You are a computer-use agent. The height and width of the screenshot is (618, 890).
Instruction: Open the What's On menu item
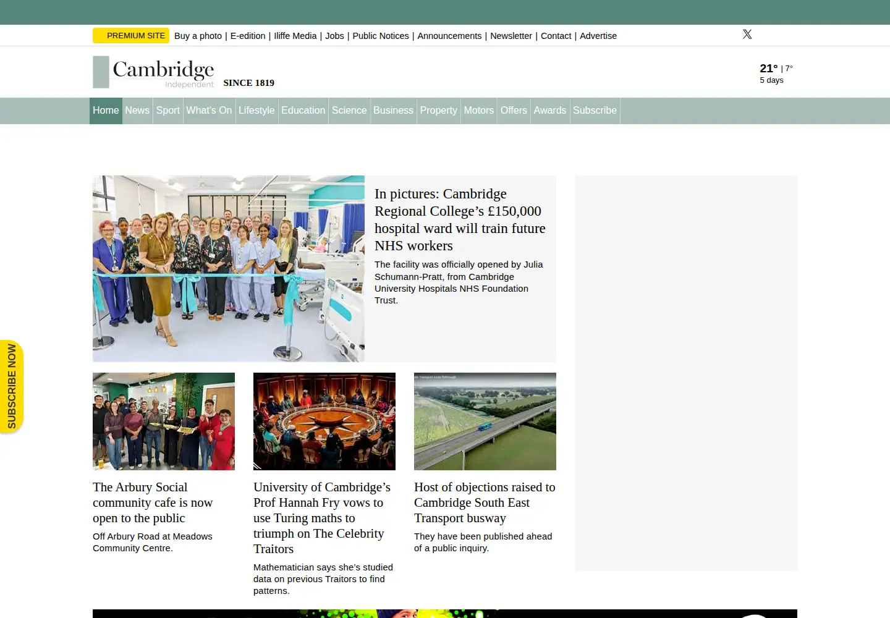pos(209,111)
